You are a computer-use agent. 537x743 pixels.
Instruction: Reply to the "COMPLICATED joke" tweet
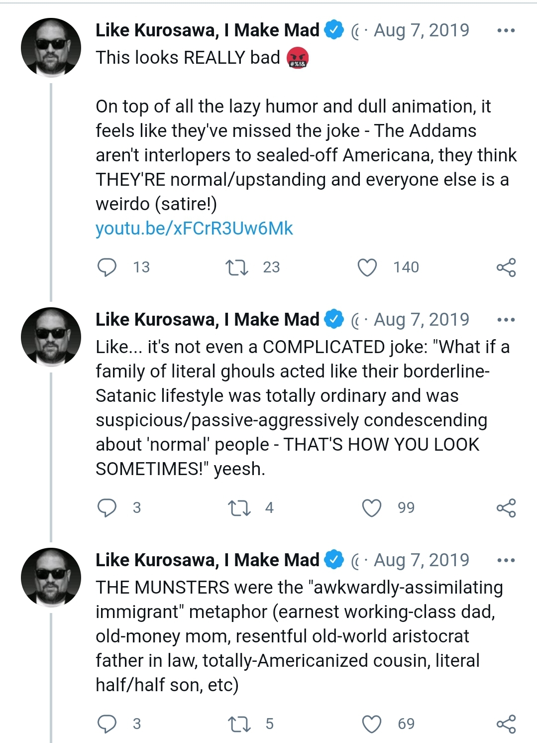[107, 508]
